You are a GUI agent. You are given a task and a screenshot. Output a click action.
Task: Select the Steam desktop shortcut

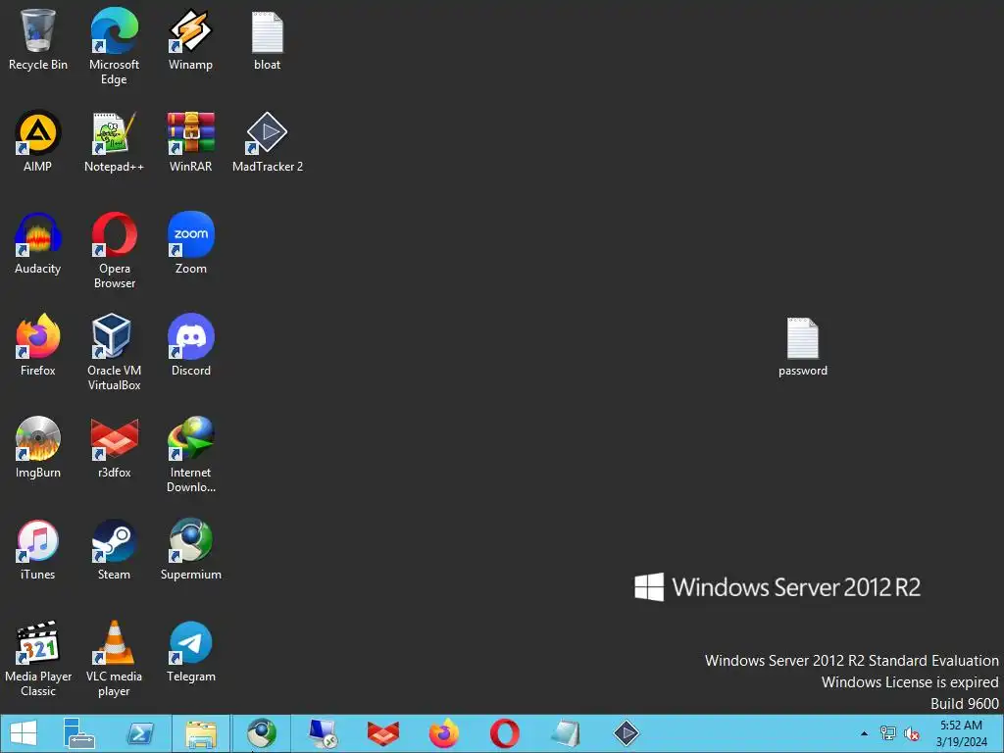[x=114, y=549]
